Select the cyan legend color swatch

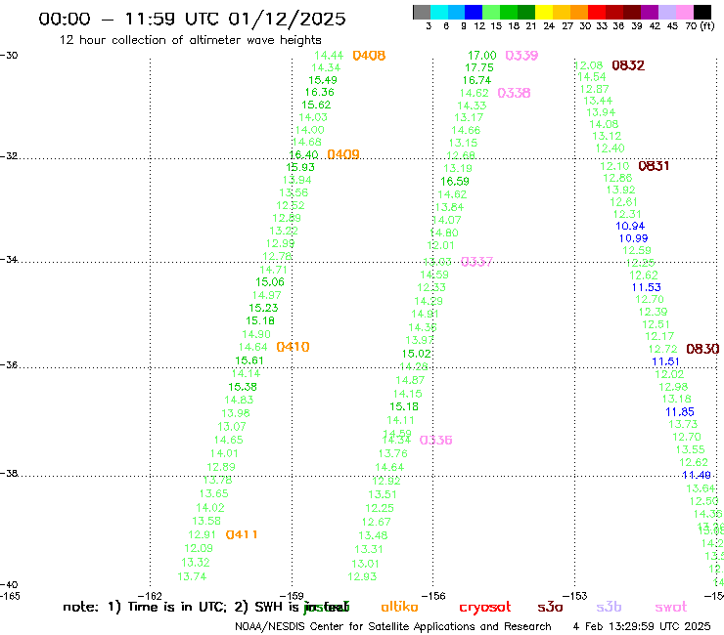pyautogui.click(x=439, y=12)
